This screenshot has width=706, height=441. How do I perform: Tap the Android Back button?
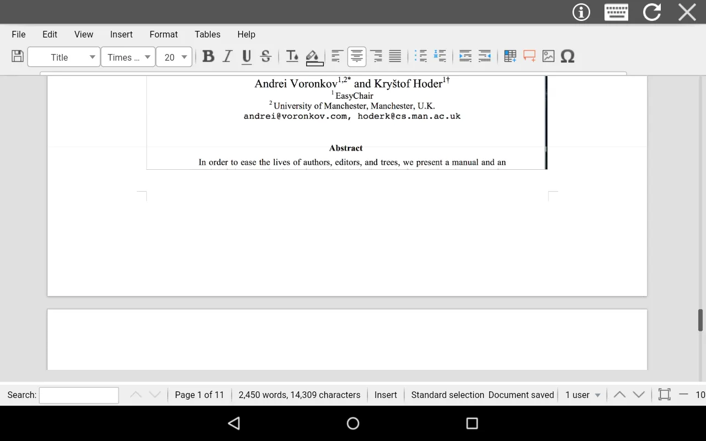coord(234,423)
